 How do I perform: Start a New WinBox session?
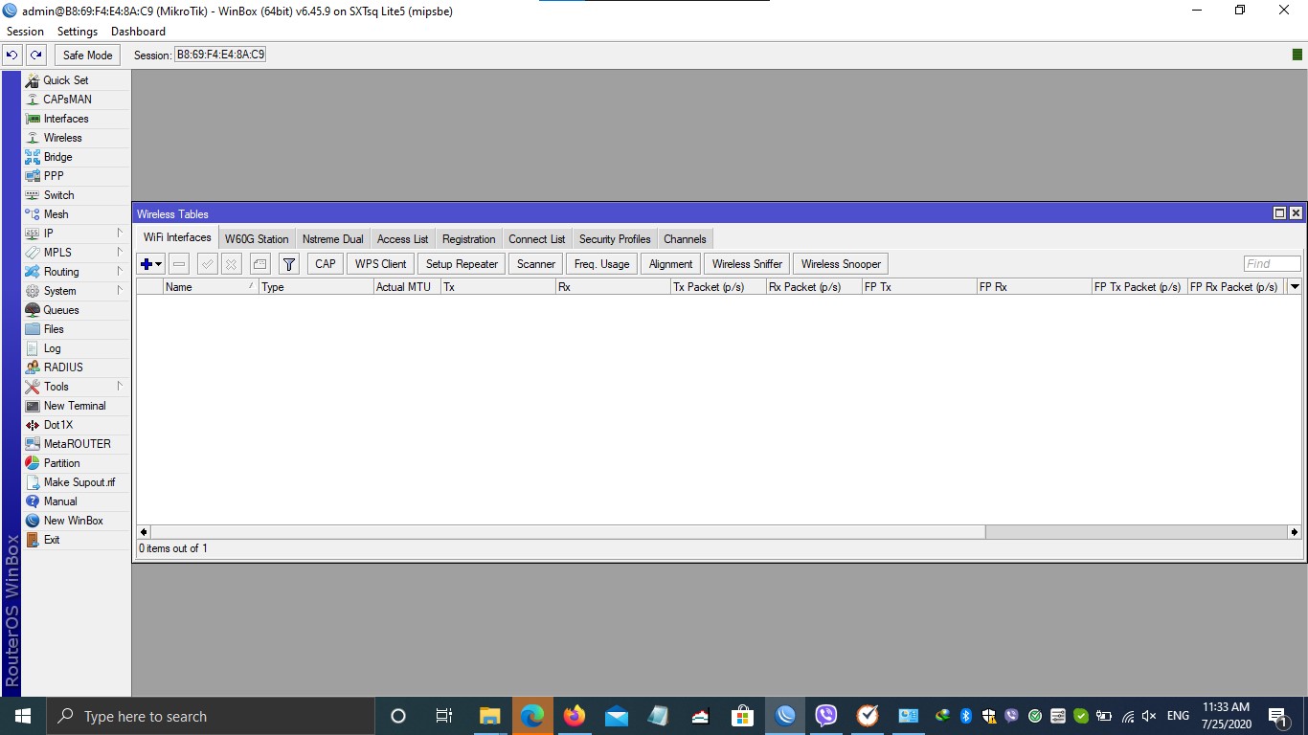pyautogui.click(x=77, y=521)
